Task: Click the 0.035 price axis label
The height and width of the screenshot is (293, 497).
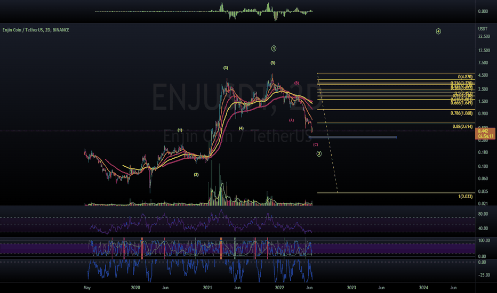Action: coord(483,191)
